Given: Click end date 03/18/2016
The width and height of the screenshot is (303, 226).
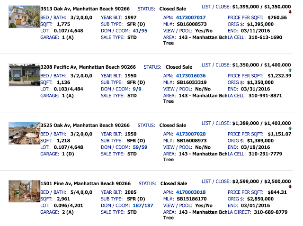Looking at the screenshot, I should click(x=256, y=147).
